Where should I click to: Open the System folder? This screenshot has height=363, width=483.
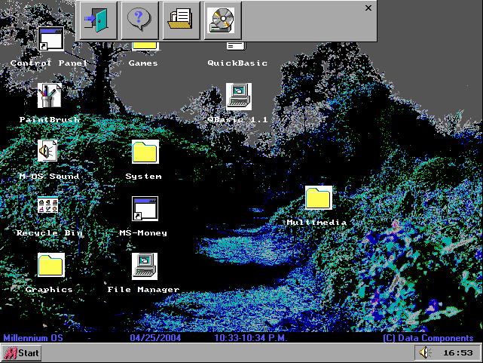click(145, 152)
